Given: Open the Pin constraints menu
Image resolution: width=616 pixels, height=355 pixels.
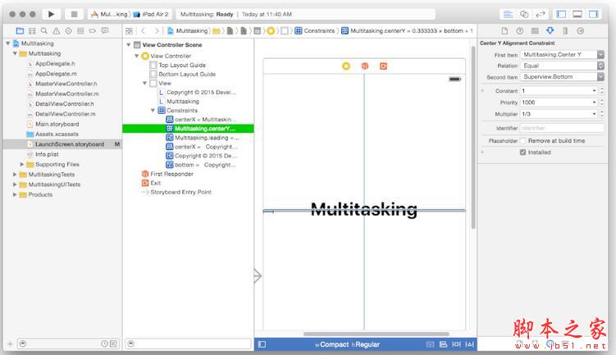Looking at the screenshot, I should pos(456,344).
